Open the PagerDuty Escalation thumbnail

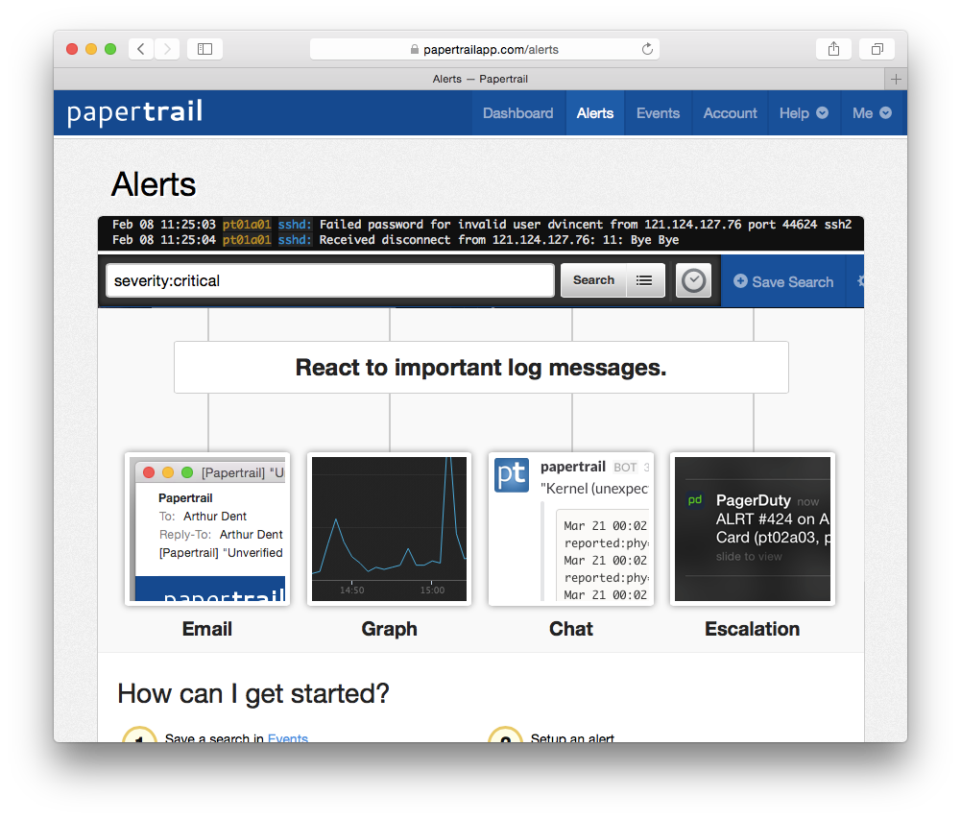(753, 529)
